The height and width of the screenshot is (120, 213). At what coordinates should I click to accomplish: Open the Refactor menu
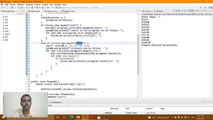[21, 5]
